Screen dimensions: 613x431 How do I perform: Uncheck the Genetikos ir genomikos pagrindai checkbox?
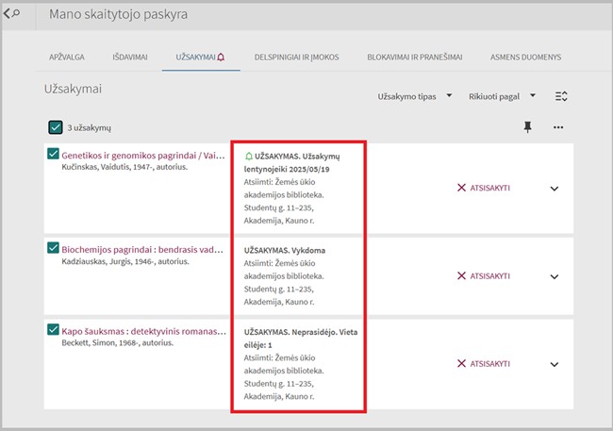pyautogui.click(x=52, y=154)
